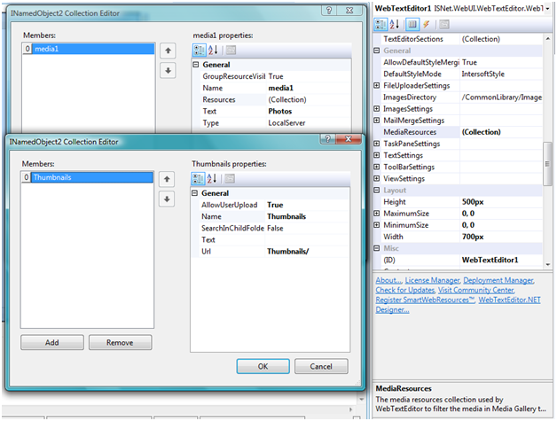Click the Events lightning bolt icon

(x=426, y=25)
